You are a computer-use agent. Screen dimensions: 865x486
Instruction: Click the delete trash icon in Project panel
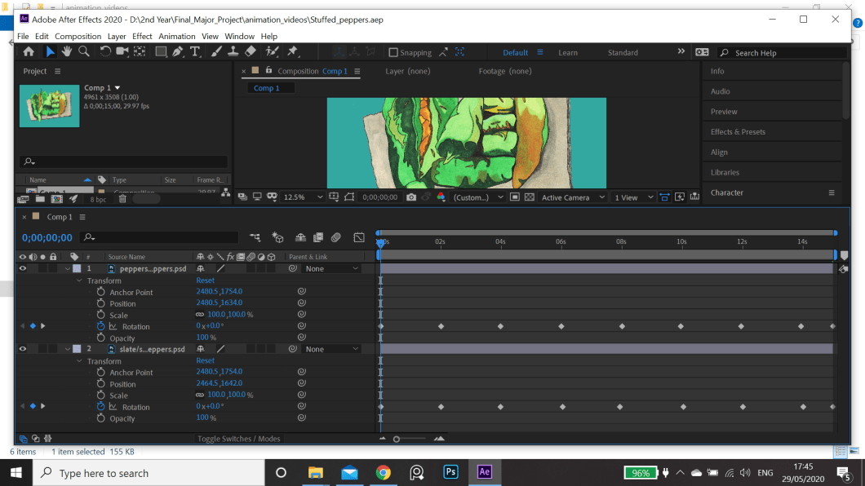point(122,199)
